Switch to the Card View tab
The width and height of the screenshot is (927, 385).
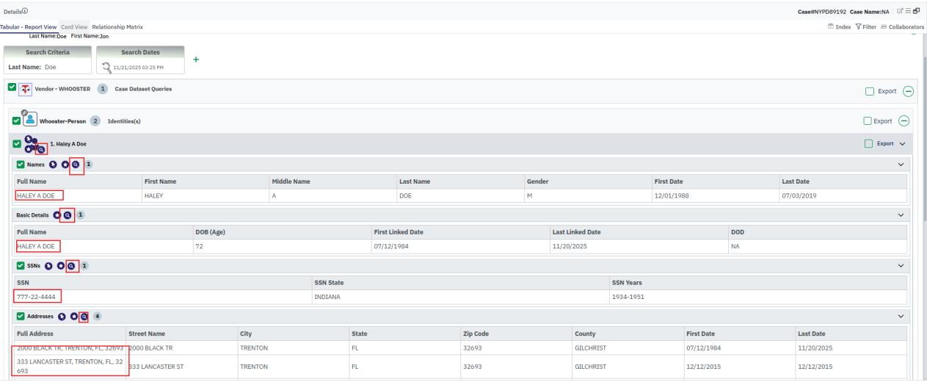73,27
